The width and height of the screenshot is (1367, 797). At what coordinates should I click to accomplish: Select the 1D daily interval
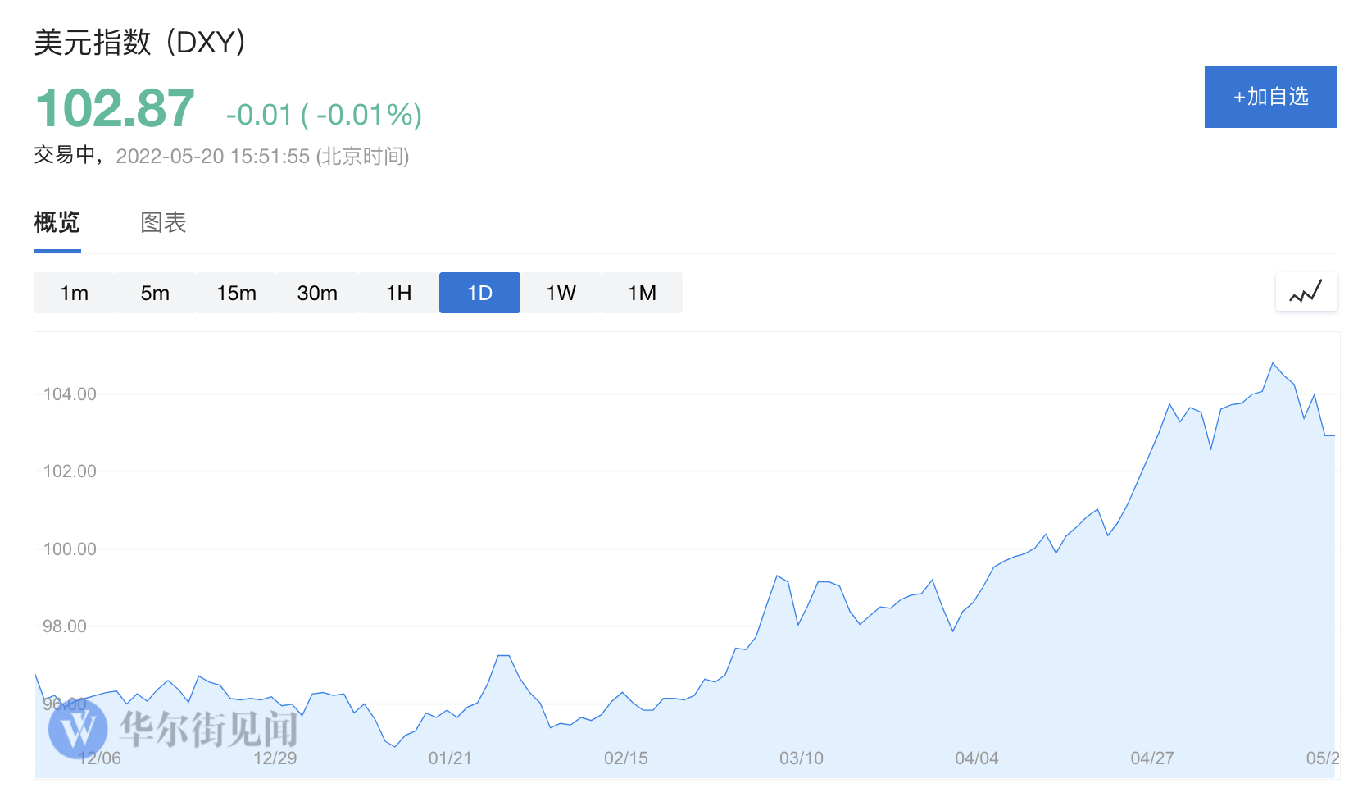point(479,293)
